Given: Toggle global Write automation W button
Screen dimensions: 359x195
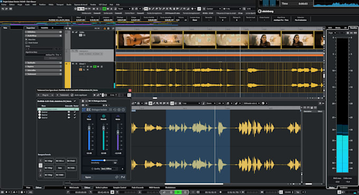Looking at the screenshot, I should [x=108, y=8].
